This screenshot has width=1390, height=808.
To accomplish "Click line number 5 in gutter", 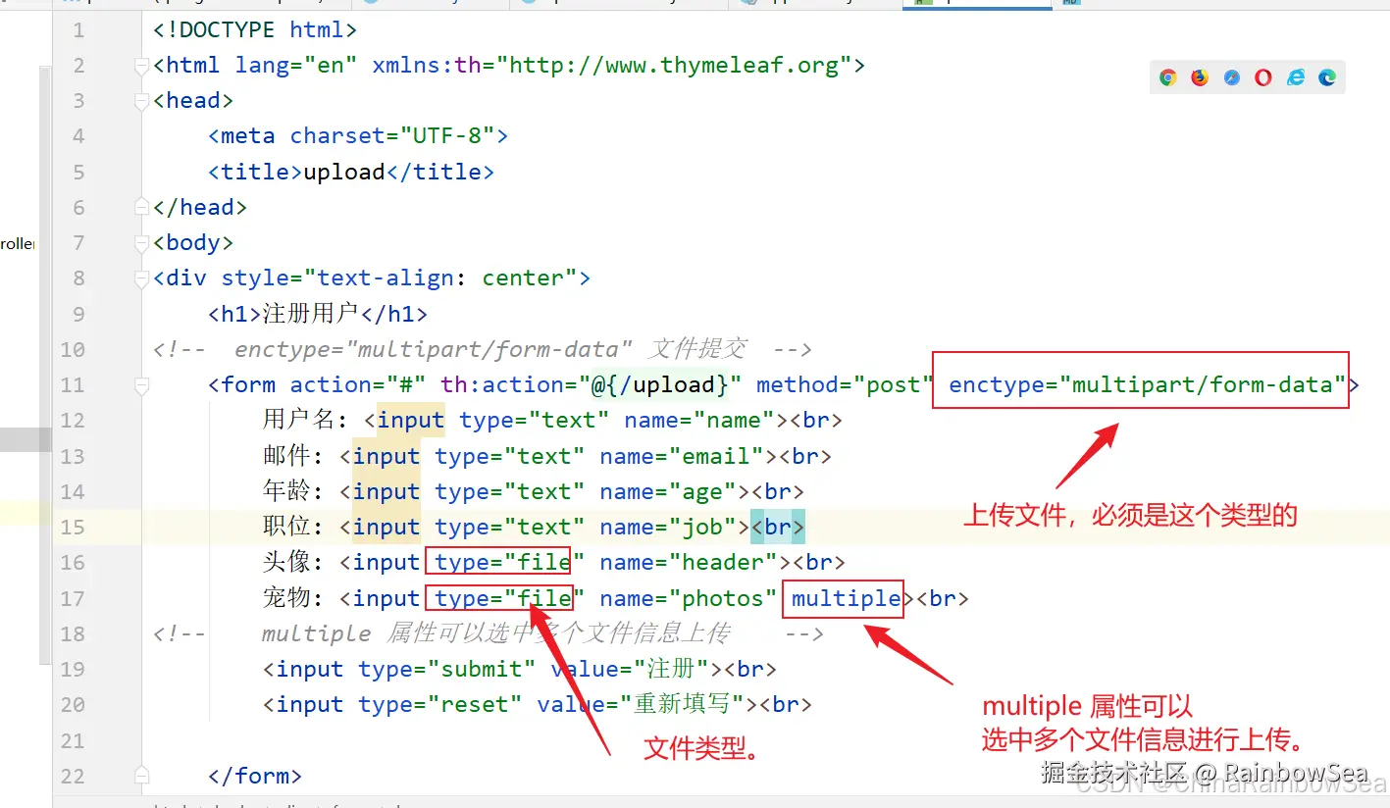I will [x=78, y=172].
